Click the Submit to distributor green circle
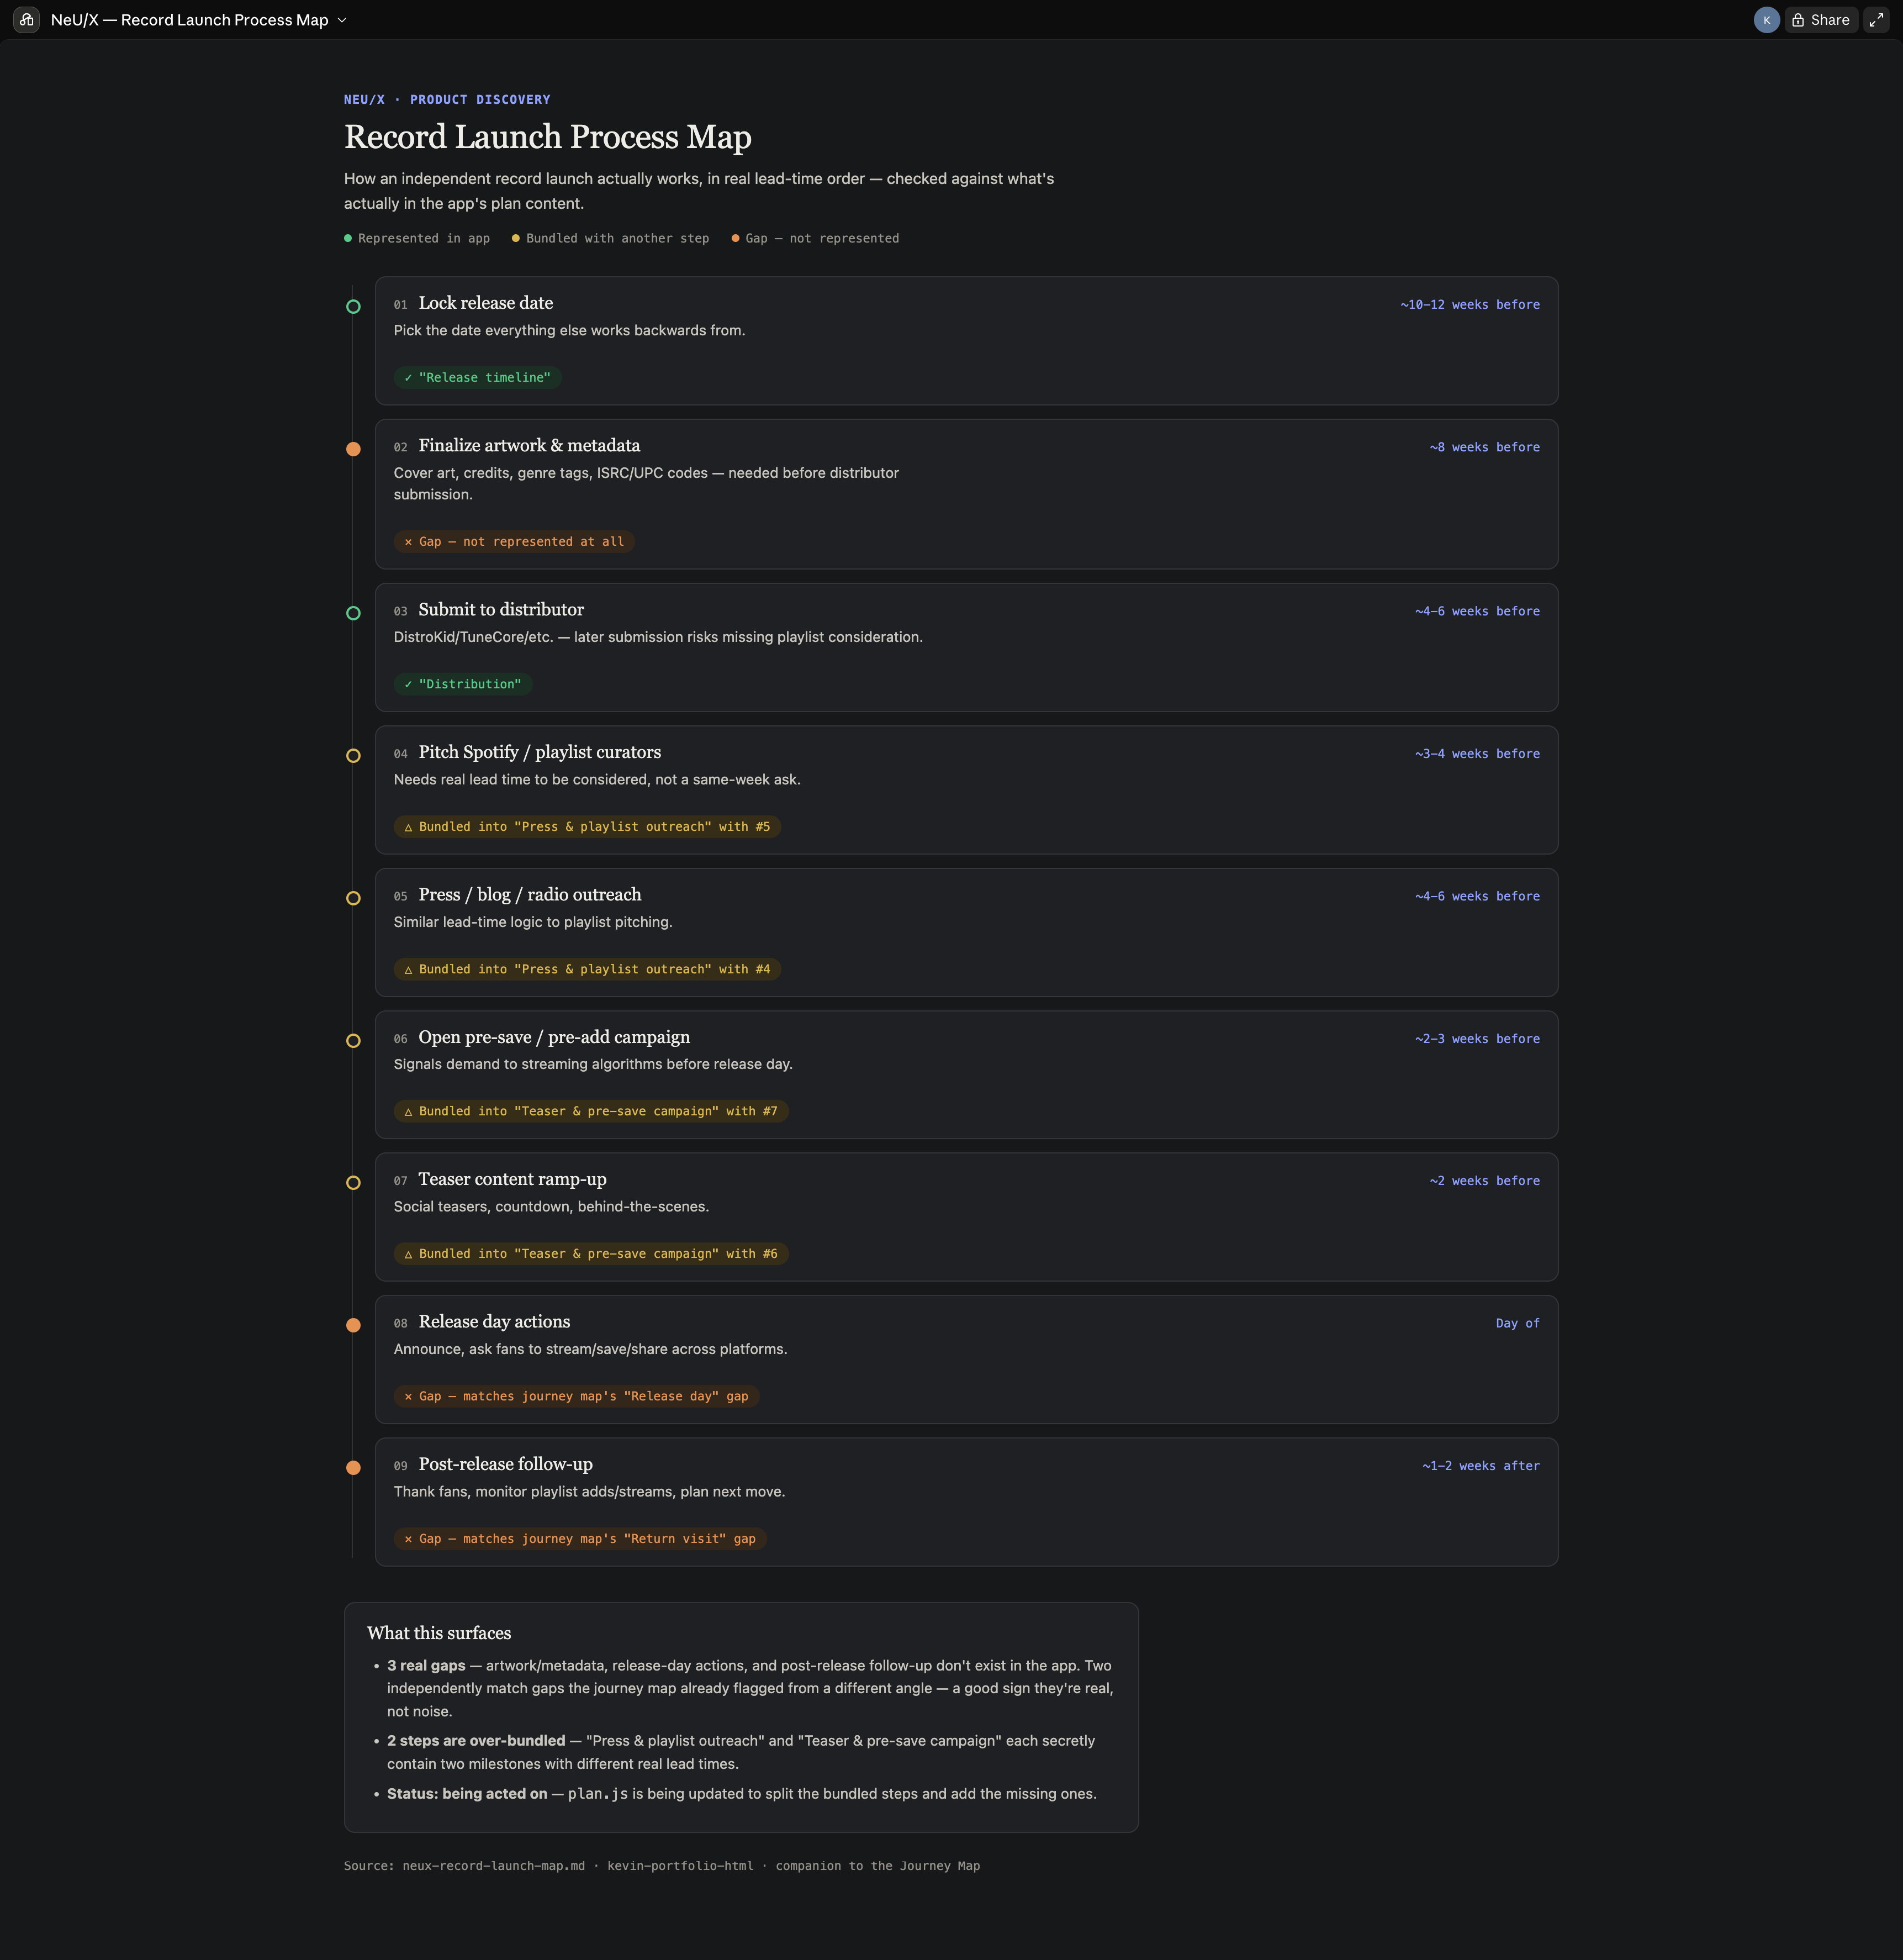 click(353, 613)
